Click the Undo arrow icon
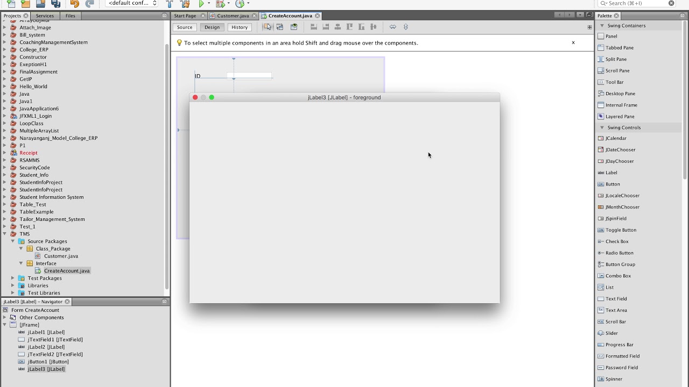 click(x=74, y=3)
